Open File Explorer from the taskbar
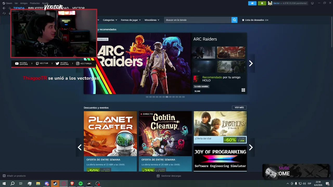Viewport: 333px width, 187px height. coord(38,184)
